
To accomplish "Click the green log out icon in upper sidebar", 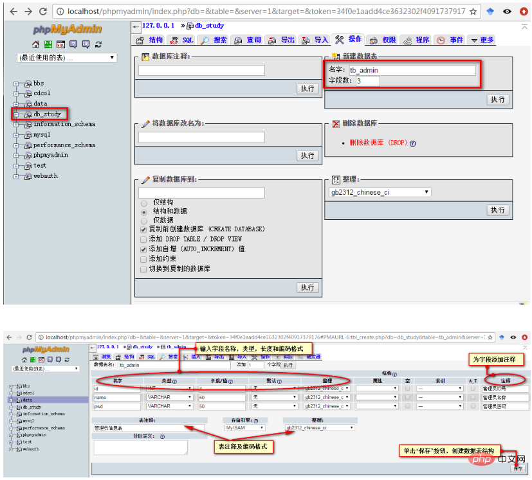I will 48,44.
